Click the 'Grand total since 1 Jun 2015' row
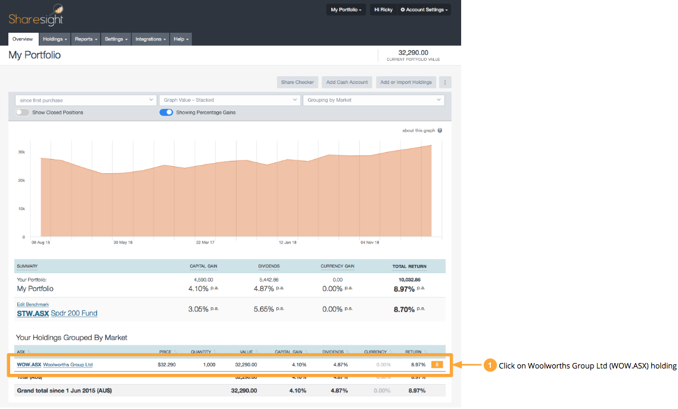Screen dimensions: 678x409 (x=230, y=391)
